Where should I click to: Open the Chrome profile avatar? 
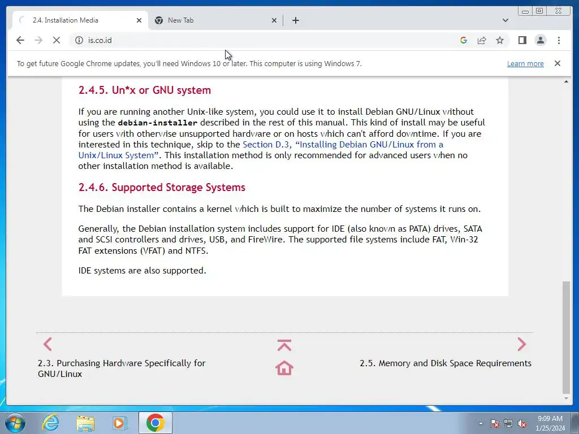[540, 40]
